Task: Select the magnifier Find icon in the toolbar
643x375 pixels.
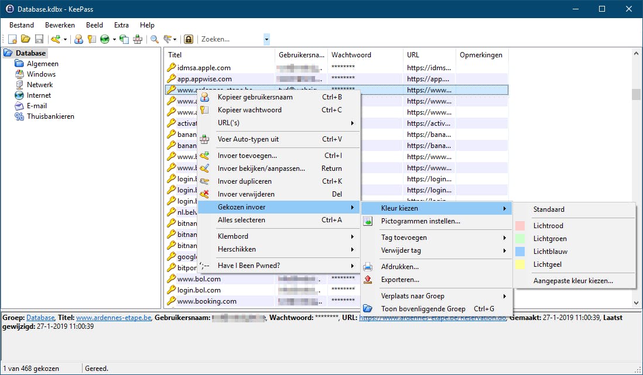Action: click(153, 39)
